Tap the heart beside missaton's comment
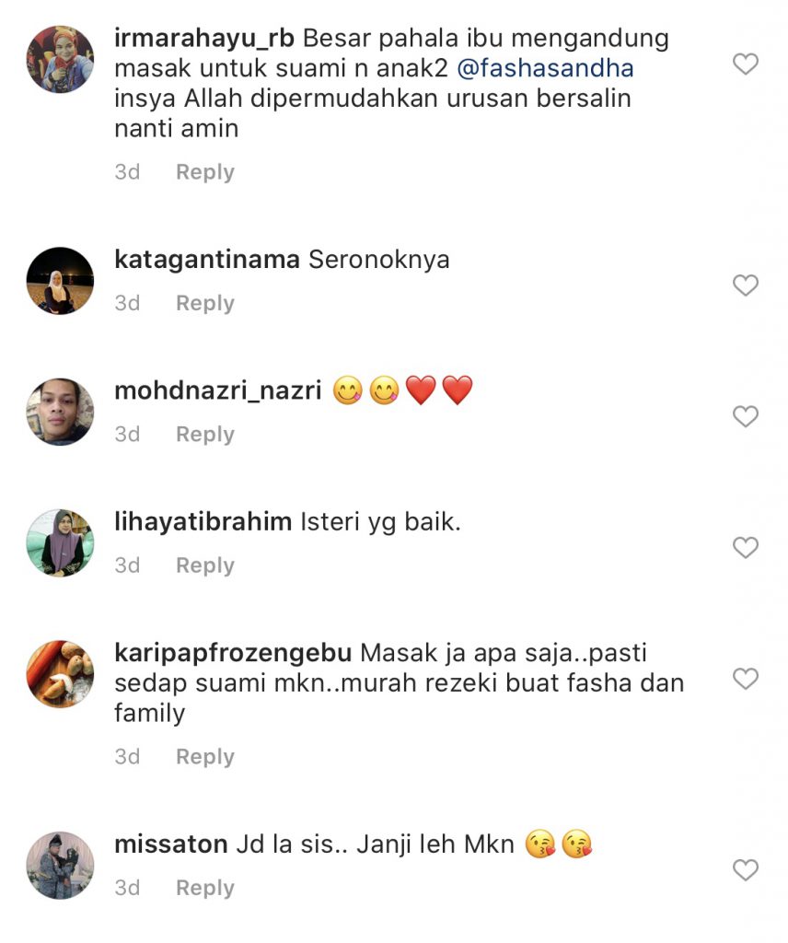The height and width of the screenshot is (943, 788). (746, 869)
